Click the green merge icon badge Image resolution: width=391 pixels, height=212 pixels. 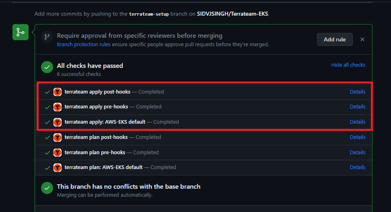click(x=21, y=32)
